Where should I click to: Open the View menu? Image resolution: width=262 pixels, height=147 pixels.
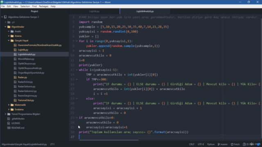(16, 7)
